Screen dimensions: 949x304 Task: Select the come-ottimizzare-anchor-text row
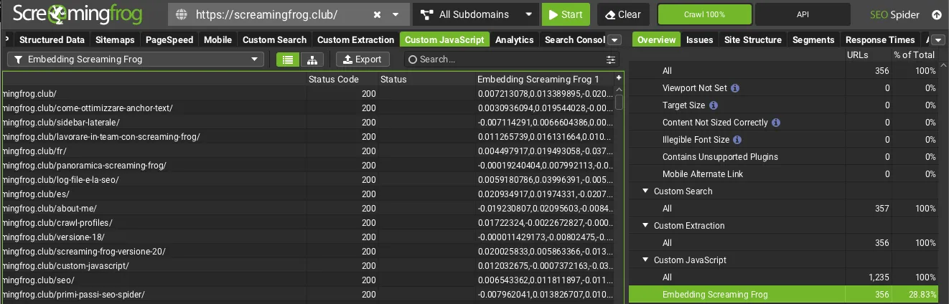(309, 108)
